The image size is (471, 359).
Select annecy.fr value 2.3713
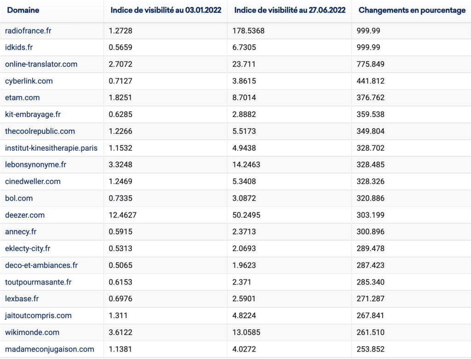pos(244,232)
